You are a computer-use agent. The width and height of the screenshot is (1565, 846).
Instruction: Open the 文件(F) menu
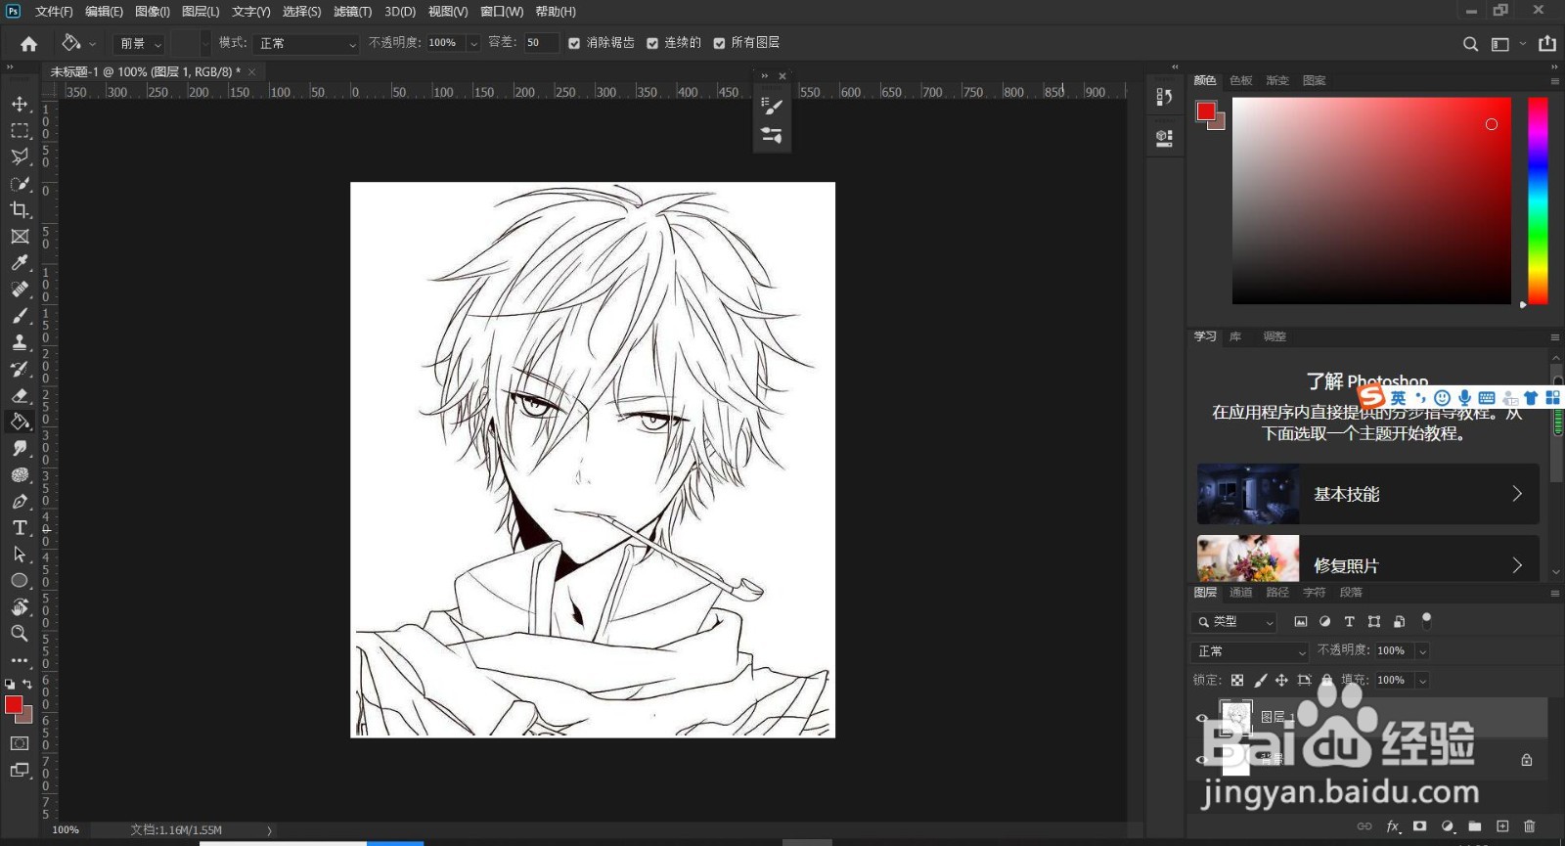coord(54,12)
